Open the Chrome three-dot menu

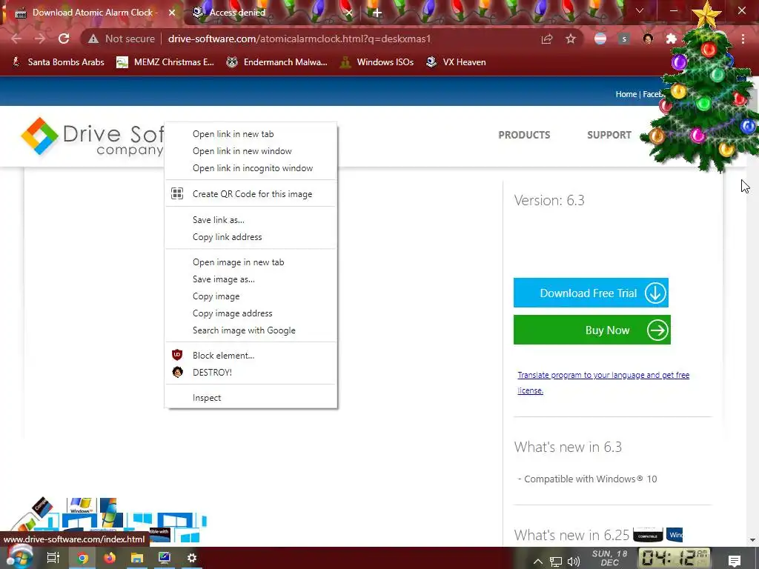(743, 39)
